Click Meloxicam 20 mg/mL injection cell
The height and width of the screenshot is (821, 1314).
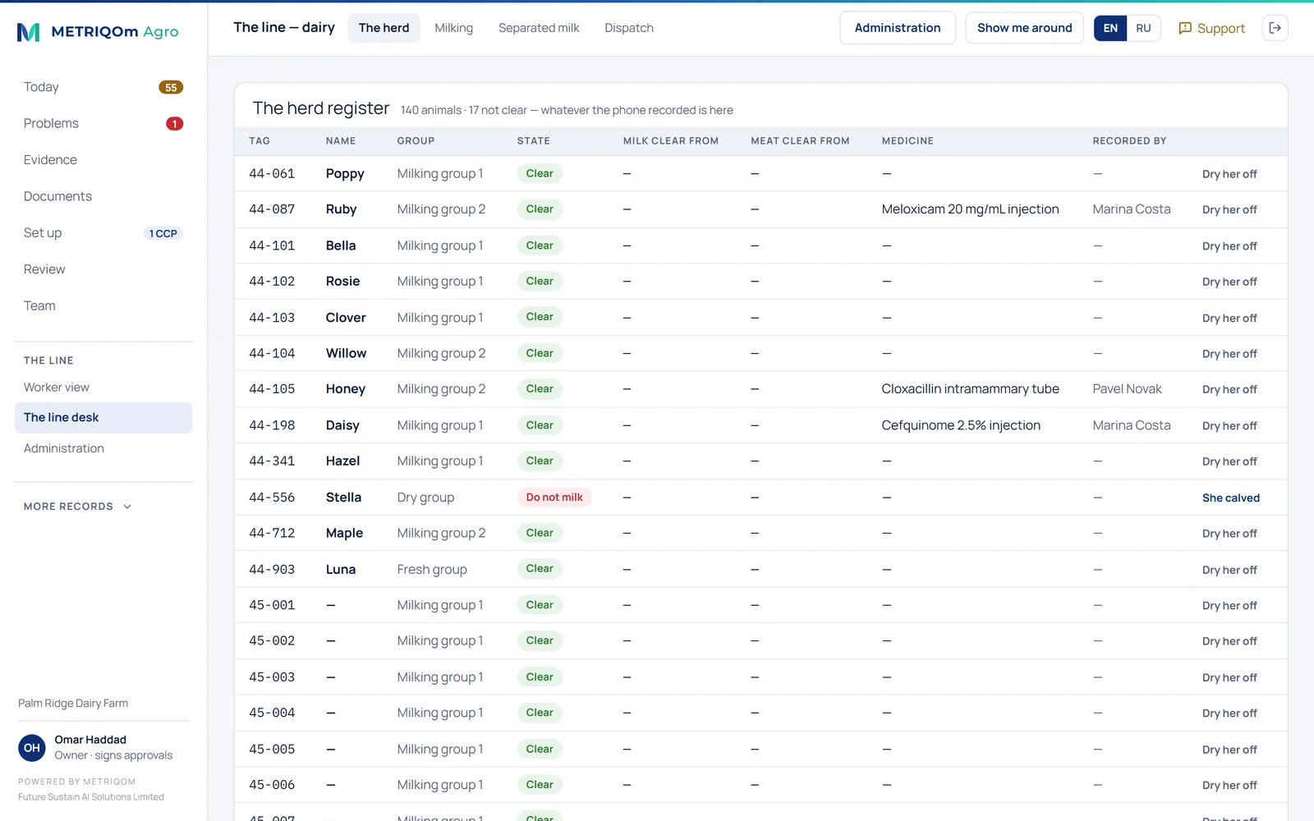(970, 209)
